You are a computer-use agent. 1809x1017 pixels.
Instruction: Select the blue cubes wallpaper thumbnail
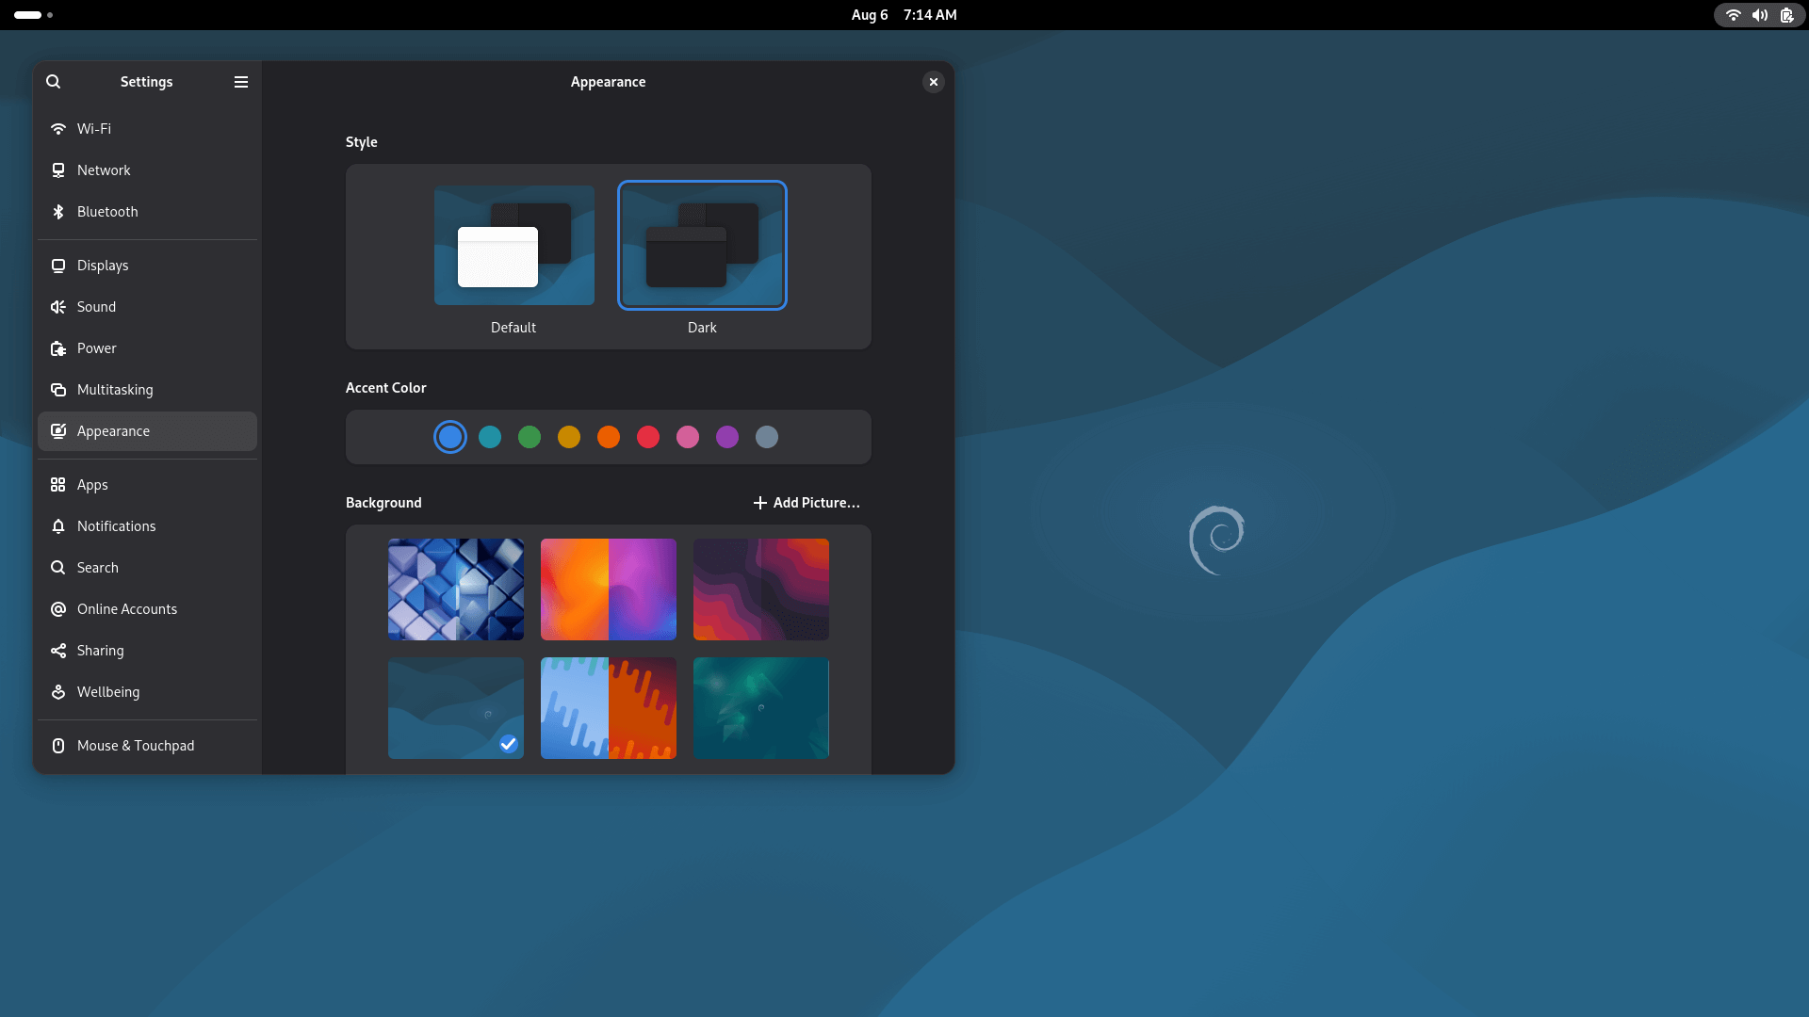pyautogui.click(x=455, y=589)
